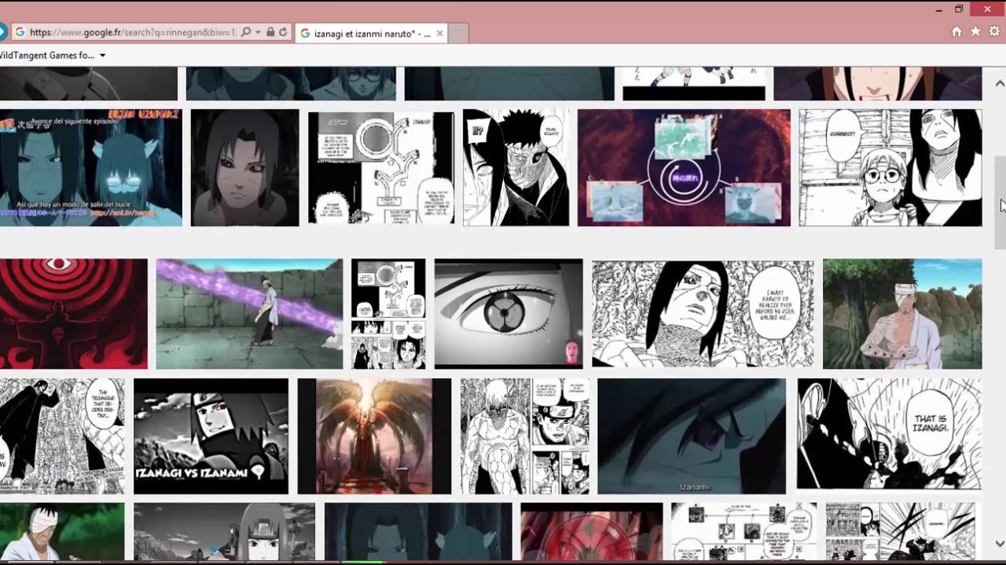Viewport: 1006px width, 565px height.
Task: Open the red spiral eye artwork thumbnail
Action: click(x=73, y=314)
